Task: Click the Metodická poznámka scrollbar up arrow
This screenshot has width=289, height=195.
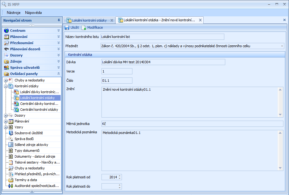Action: tap(280, 133)
